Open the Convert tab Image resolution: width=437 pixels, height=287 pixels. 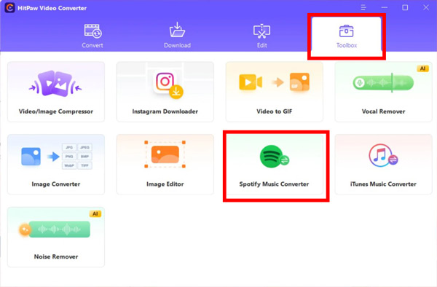click(92, 36)
